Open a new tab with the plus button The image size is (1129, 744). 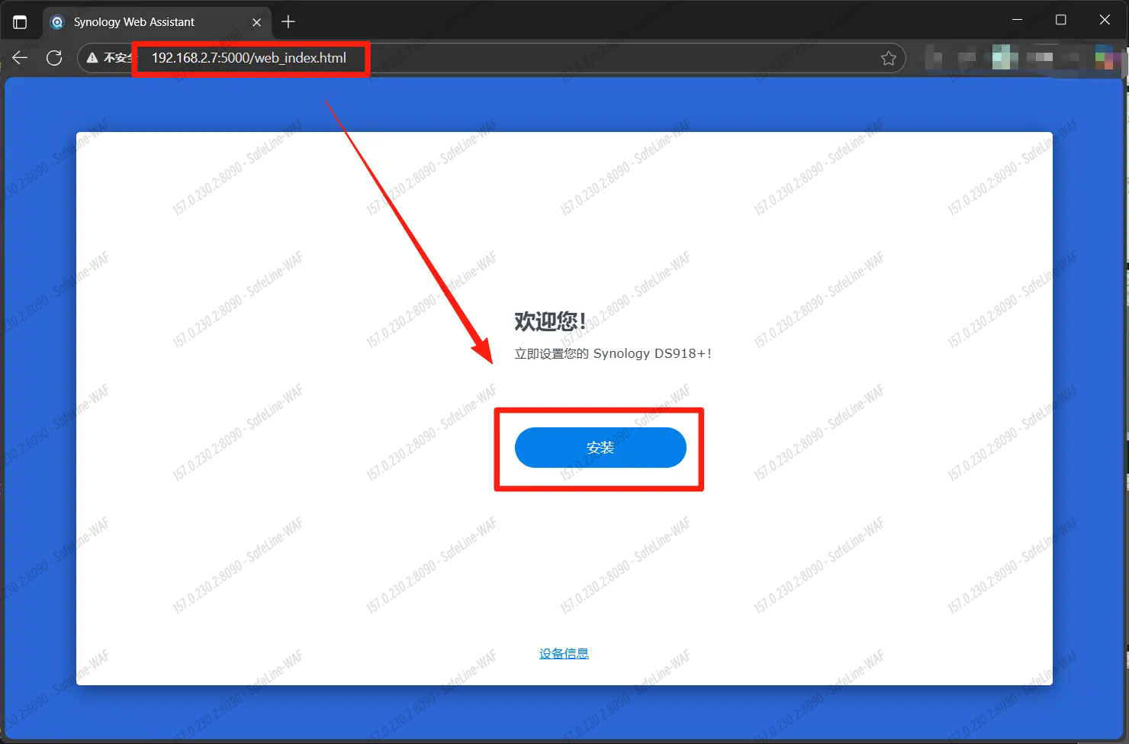click(288, 22)
